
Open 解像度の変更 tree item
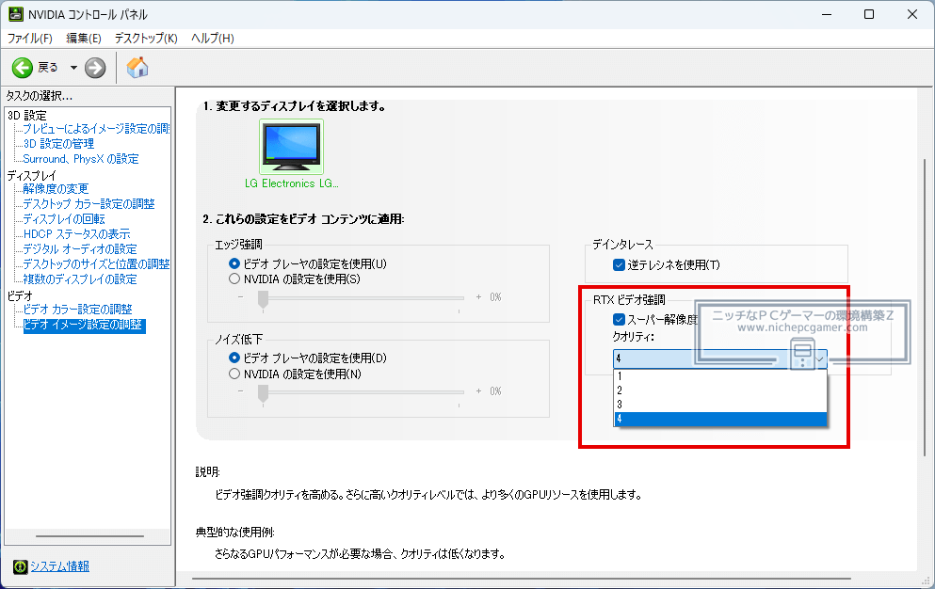[56, 189]
